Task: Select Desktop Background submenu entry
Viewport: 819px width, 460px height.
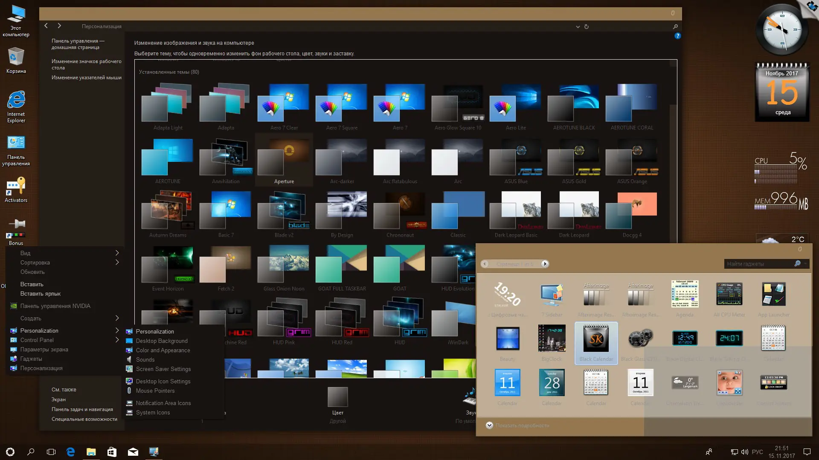Action: (x=162, y=341)
